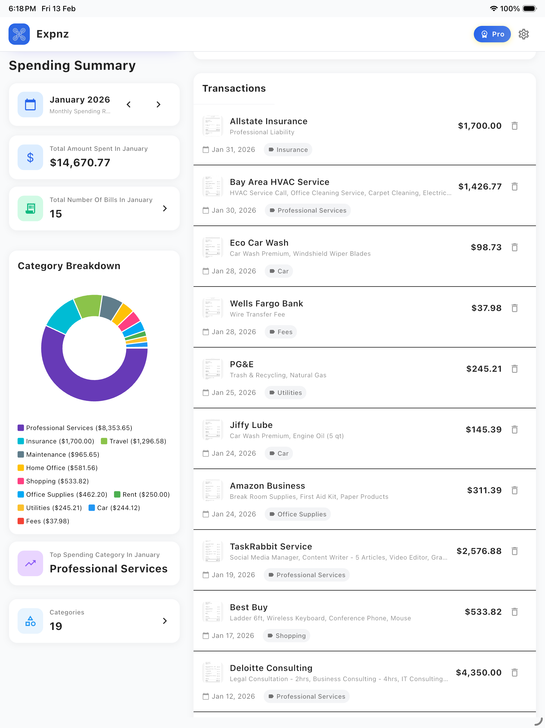Image resolution: width=545 pixels, height=728 pixels.
Task: Open the Transactions tab header
Action: click(x=234, y=88)
